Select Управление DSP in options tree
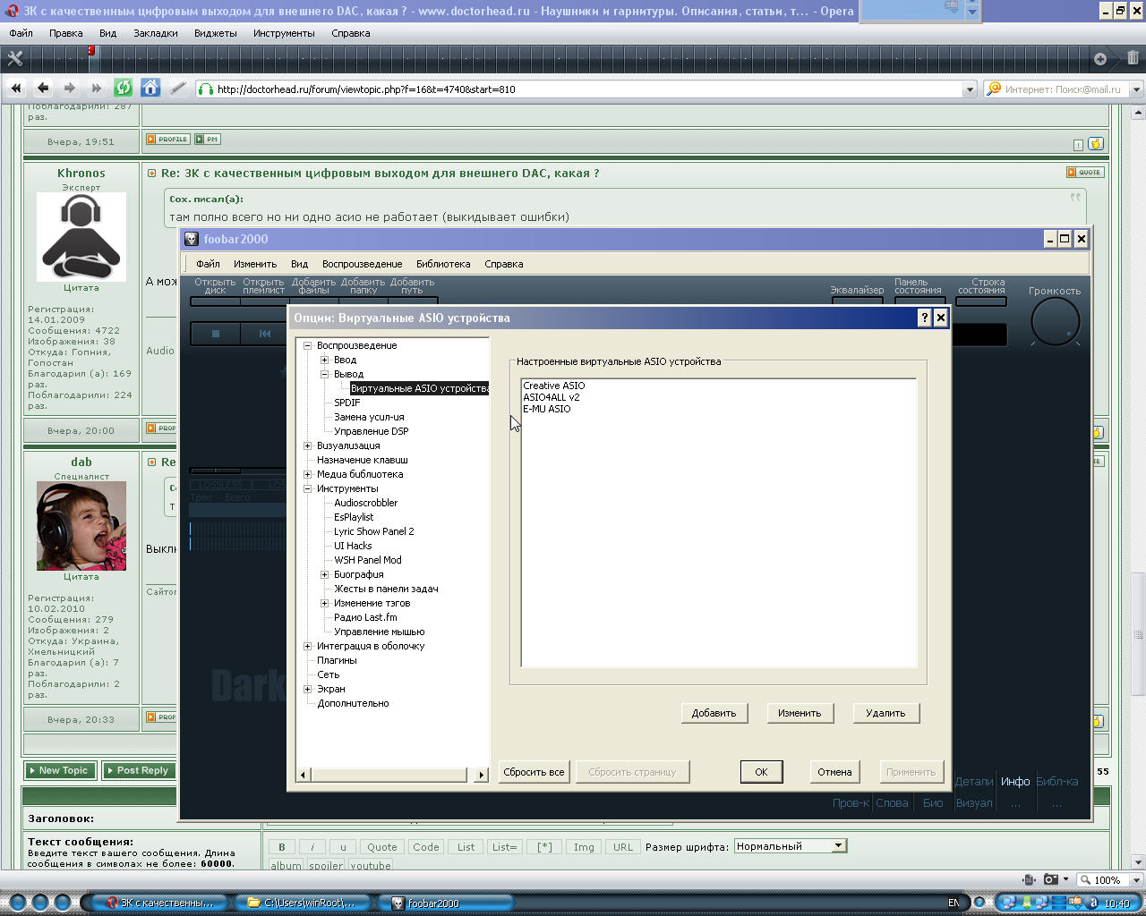 tap(372, 431)
